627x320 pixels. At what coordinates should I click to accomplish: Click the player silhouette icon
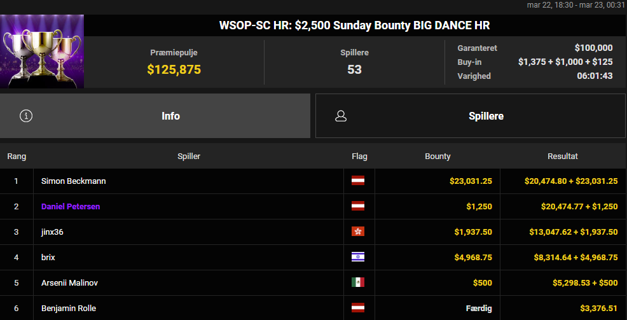click(341, 116)
